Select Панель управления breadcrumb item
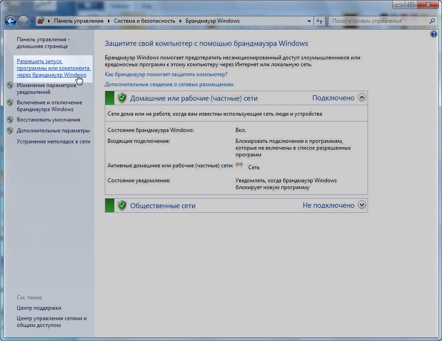The image size is (442, 341). coord(79,21)
